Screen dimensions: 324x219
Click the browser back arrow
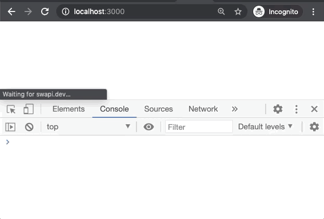pyautogui.click(x=11, y=11)
